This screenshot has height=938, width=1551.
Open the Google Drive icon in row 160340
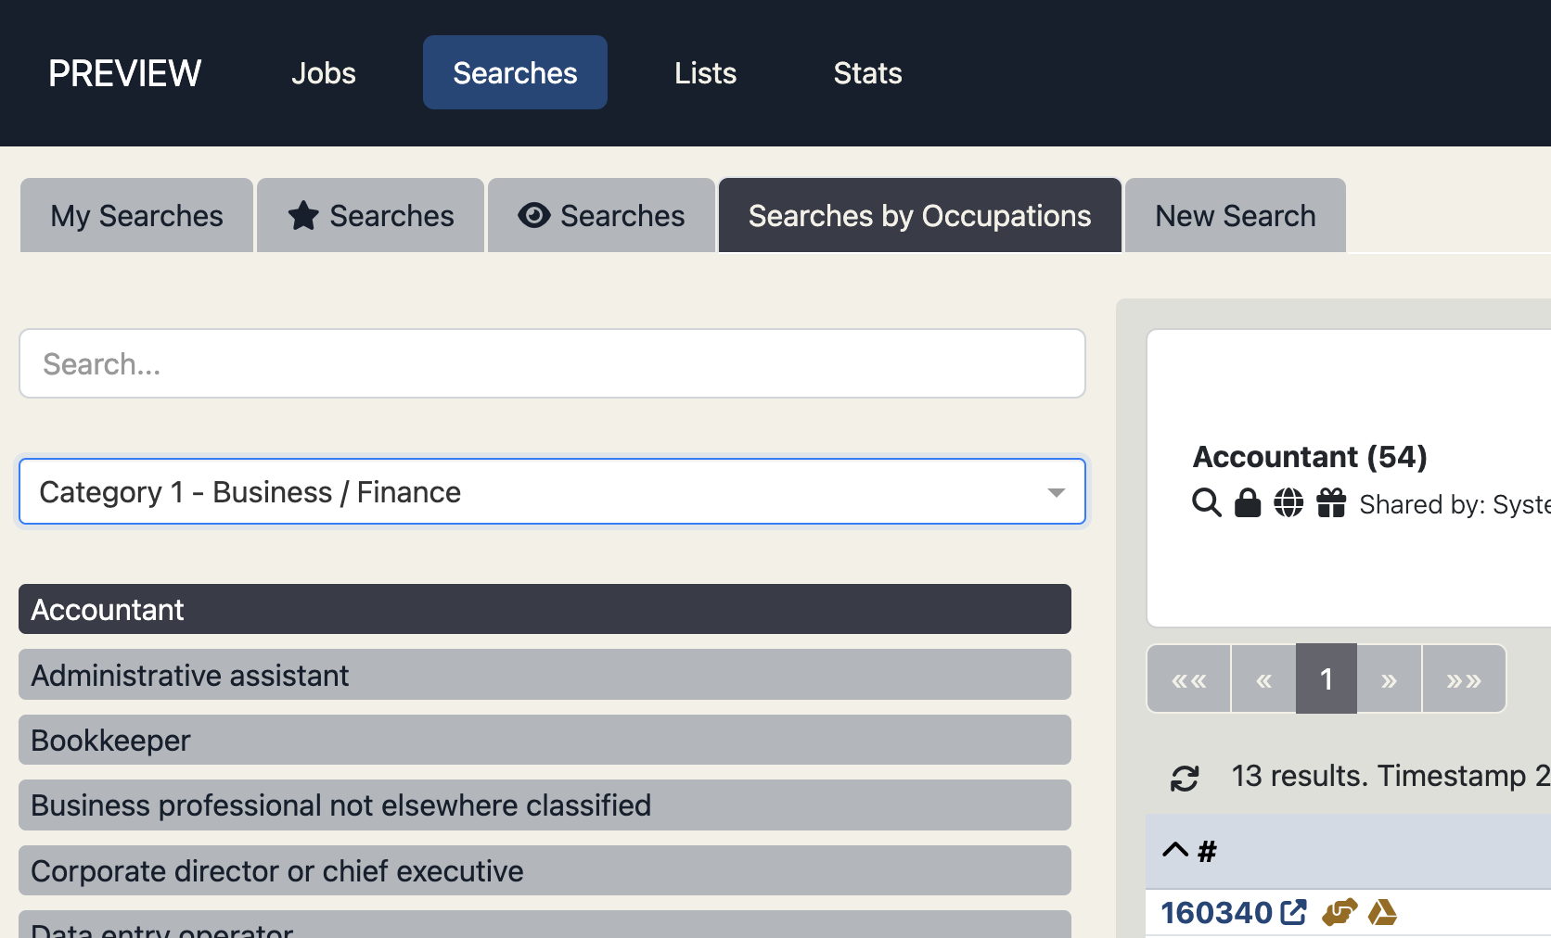point(1383,912)
